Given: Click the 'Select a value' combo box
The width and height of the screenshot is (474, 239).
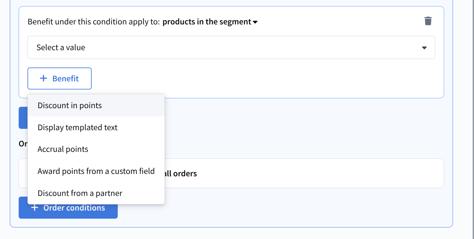Looking at the screenshot, I should click(231, 47).
